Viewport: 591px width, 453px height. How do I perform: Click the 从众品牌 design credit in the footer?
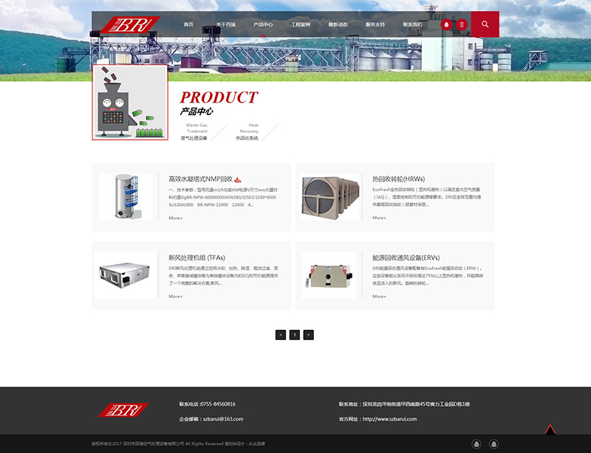click(256, 444)
